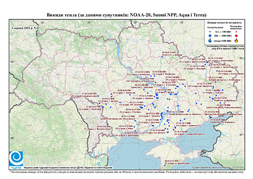The width and height of the screenshot is (253, 179).
Task: Click the lone blue dot in the sea south of Crimea
Action: [165, 165]
